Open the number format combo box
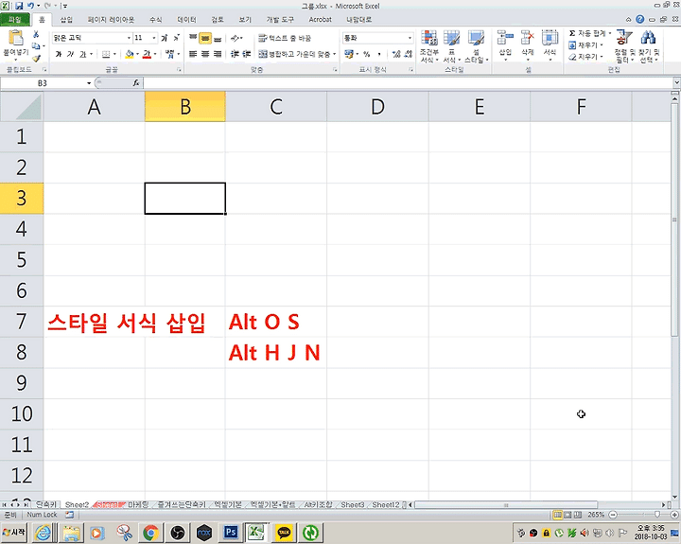 click(x=377, y=38)
